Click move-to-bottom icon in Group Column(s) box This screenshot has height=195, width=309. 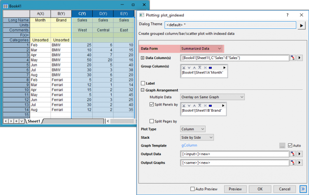tap(184, 68)
